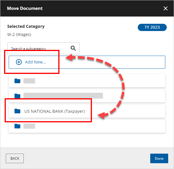Click the Move Document title bar text

pyautogui.click(x=25, y=8)
